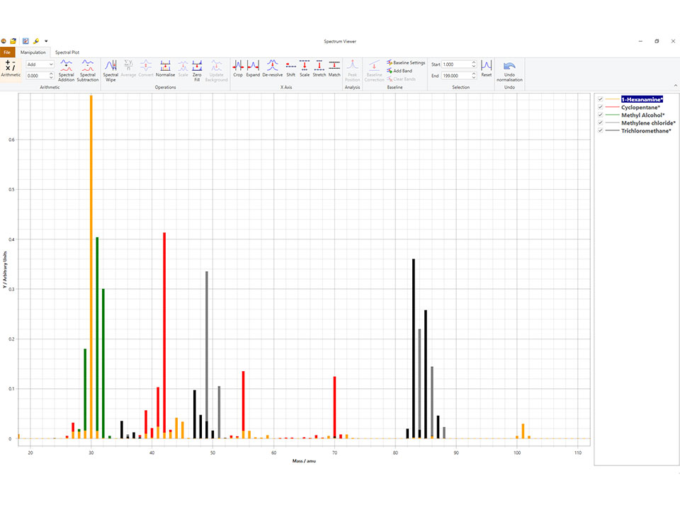Click the "Operations" group label
Screen dimensions: 680x510
coord(165,87)
